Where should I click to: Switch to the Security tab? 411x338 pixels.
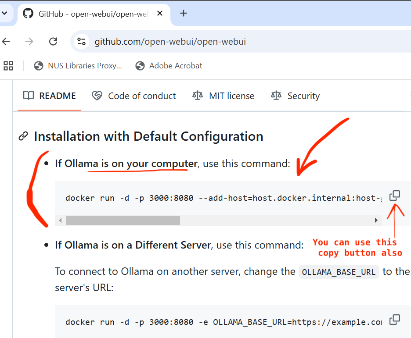point(296,96)
